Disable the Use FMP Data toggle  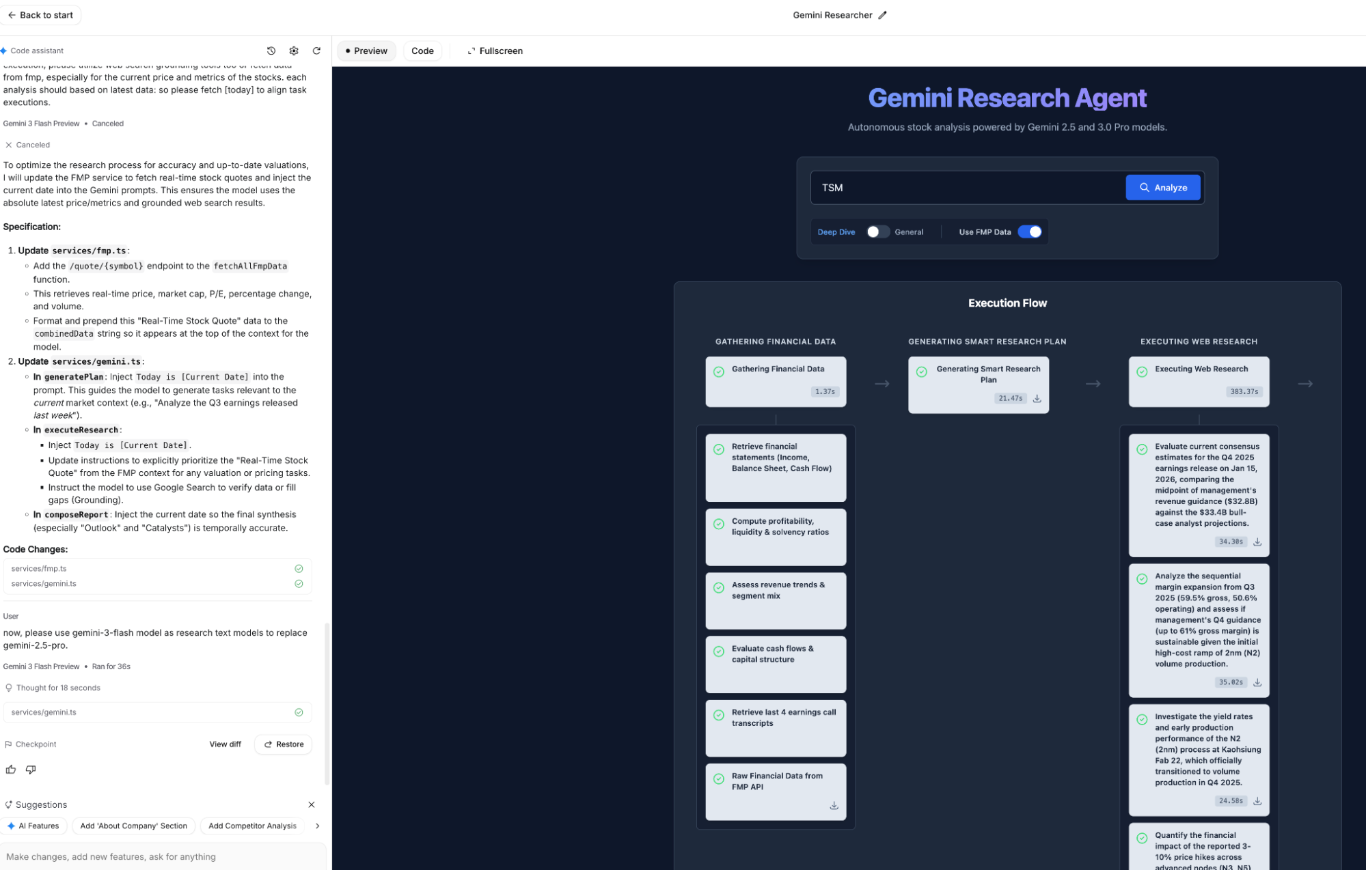point(1030,232)
